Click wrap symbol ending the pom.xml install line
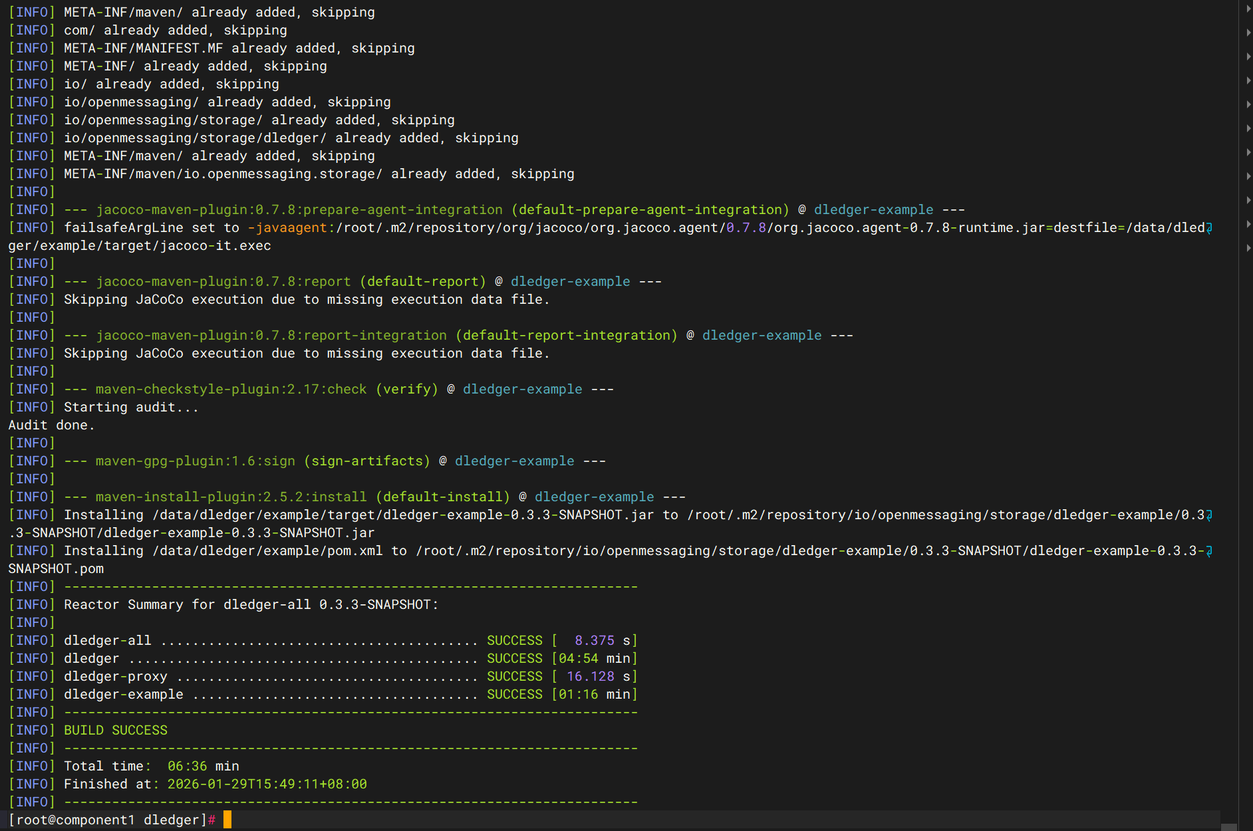This screenshot has height=831, width=1253. click(x=1209, y=551)
